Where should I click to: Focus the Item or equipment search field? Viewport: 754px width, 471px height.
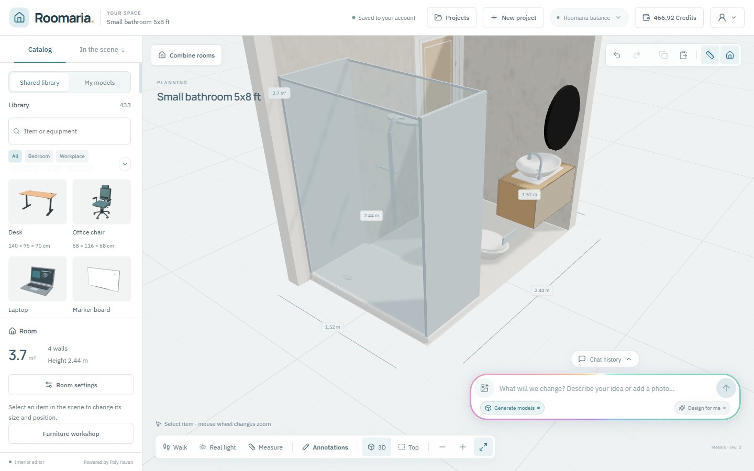coord(70,131)
